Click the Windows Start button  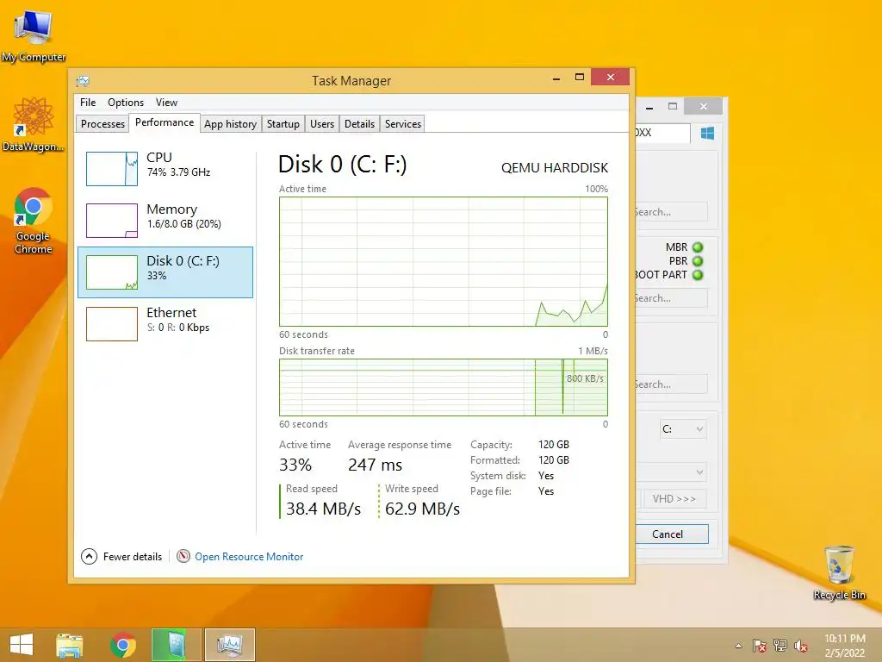tap(22, 645)
